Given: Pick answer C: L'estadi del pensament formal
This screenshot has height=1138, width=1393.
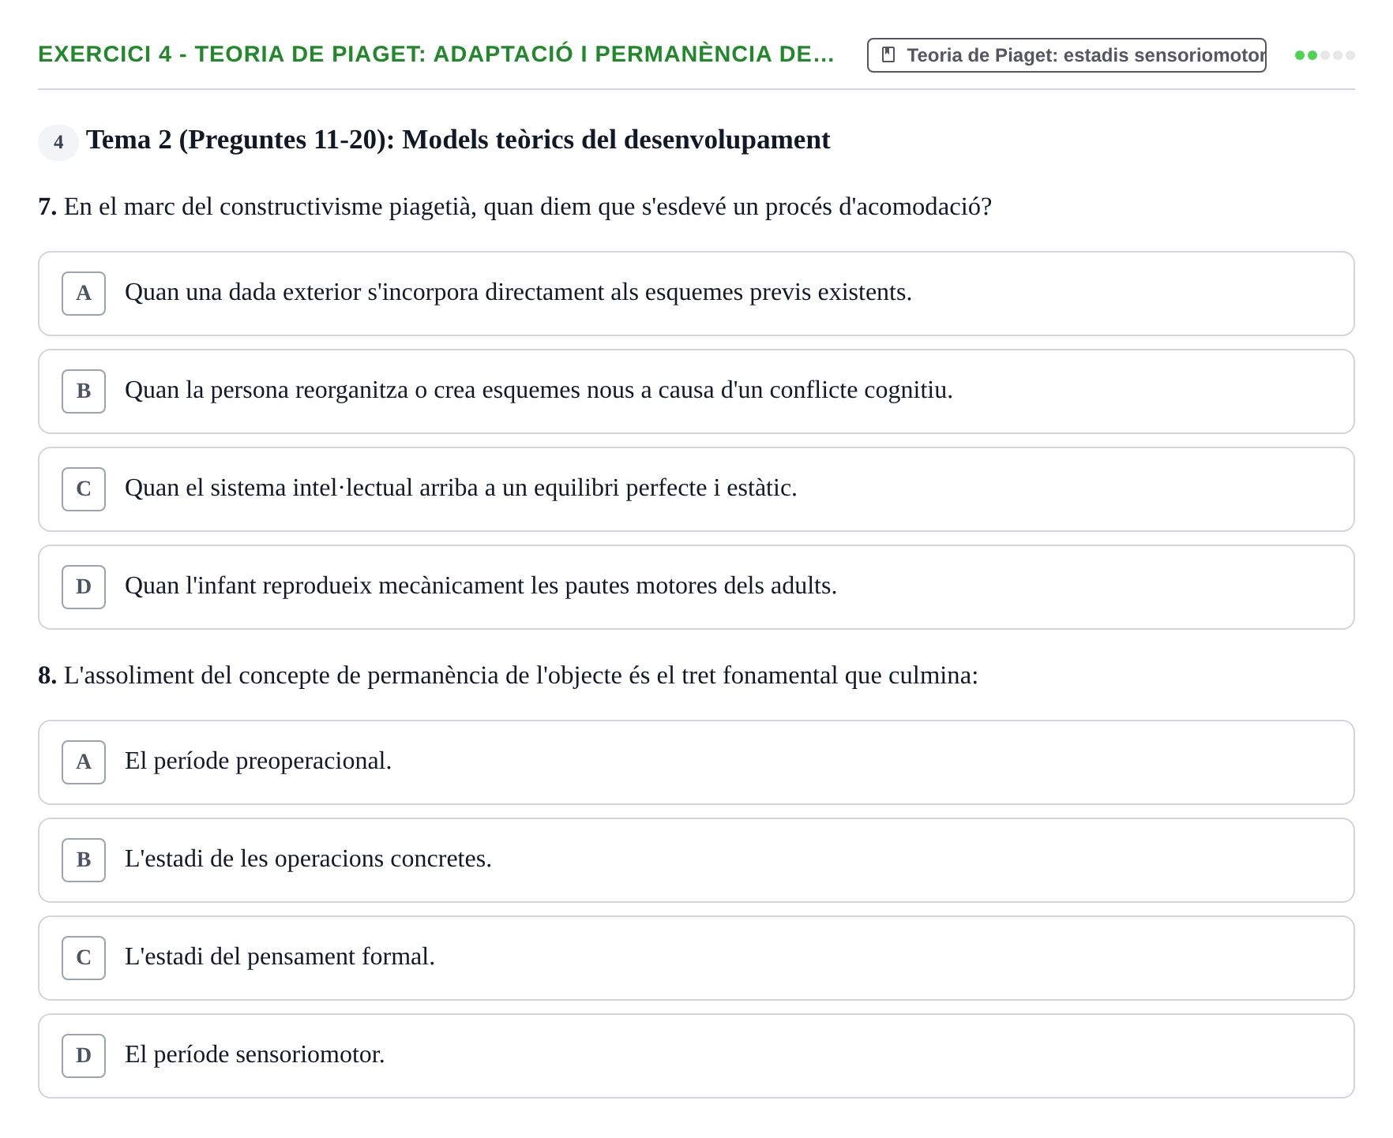Looking at the screenshot, I should pyautogui.click(x=696, y=958).
